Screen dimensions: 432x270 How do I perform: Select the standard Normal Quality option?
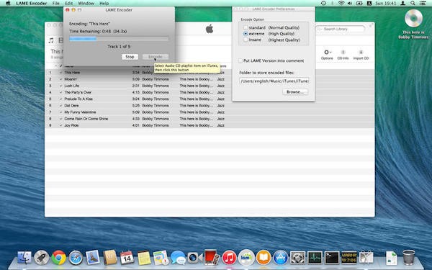click(246, 27)
